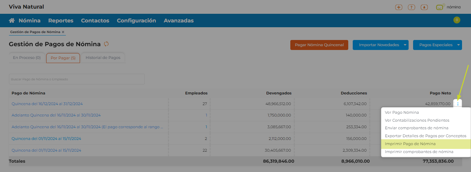
Task: Open Quincena del 01/11/2024 row with 22 employees
Action: coord(47,150)
